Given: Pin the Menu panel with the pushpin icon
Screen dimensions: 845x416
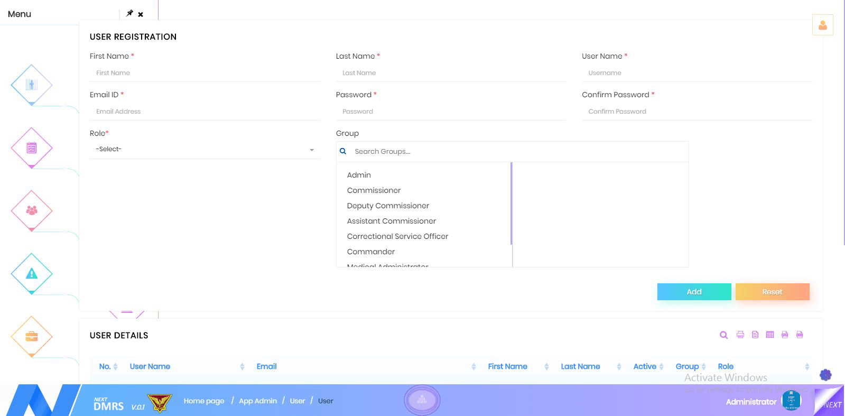Looking at the screenshot, I should tap(129, 13).
